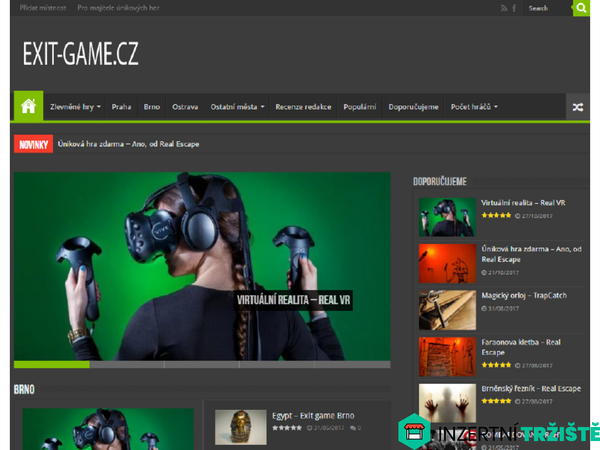The height and width of the screenshot is (450, 600).
Task: Expand the Počet hráčů dropdown
Action: point(474,107)
